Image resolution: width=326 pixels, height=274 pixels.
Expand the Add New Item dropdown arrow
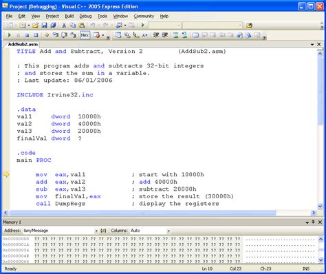(29, 25)
